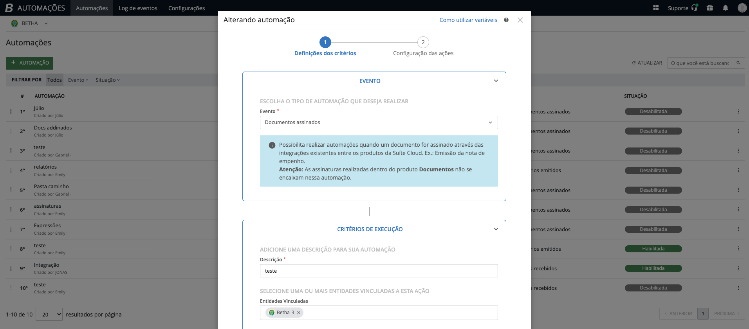
Task: Click the help question mark icon
Action: (506, 20)
